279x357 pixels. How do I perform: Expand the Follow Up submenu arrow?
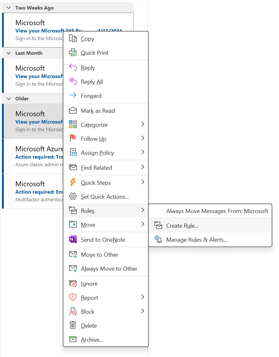(143, 138)
